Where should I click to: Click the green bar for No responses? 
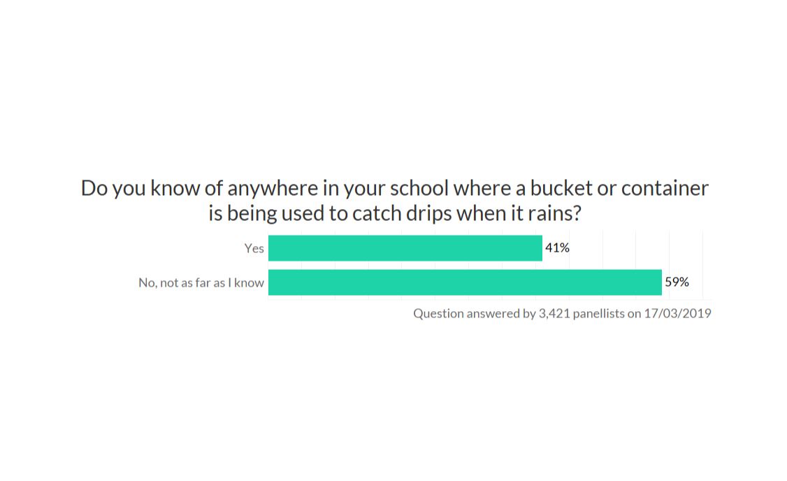[465, 282]
